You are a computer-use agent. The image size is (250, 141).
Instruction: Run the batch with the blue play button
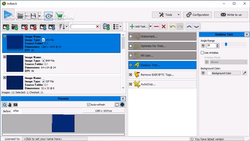(8, 15)
